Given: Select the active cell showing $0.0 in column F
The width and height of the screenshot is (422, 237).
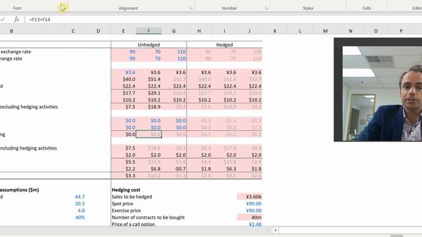Looking at the screenshot, I should [x=149, y=134].
